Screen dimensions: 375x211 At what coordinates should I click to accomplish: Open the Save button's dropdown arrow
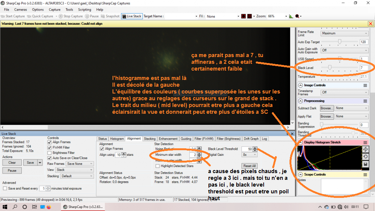coord(40,163)
